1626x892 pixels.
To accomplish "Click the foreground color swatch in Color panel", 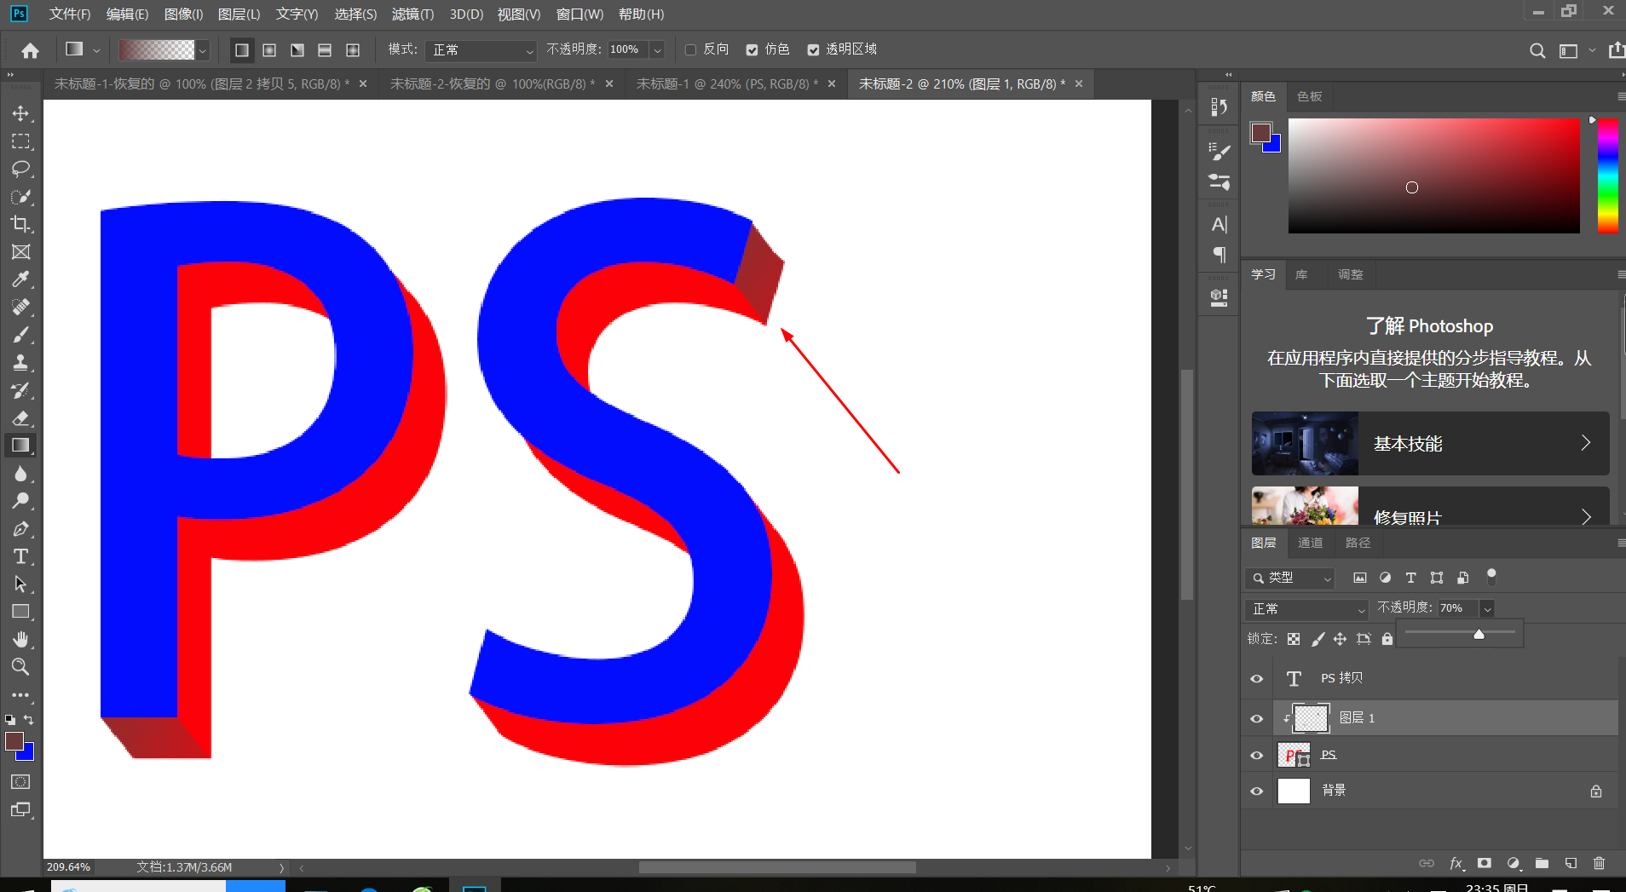I will pyautogui.click(x=1260, y=133).
